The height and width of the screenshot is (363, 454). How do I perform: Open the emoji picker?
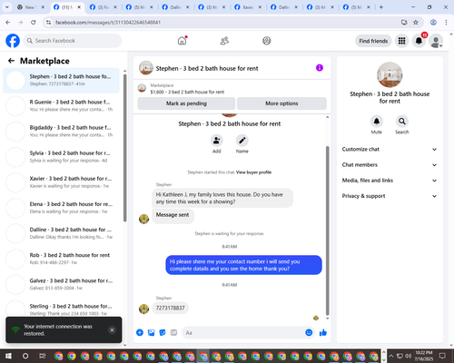(309, 332)
